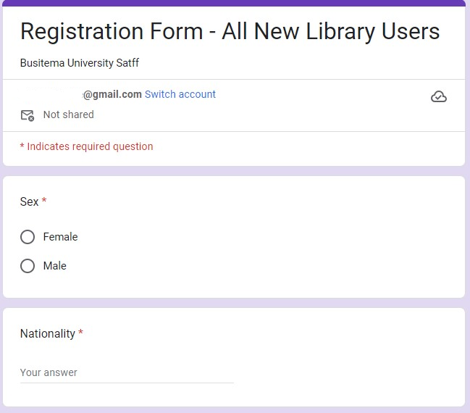Click the cloud draft-saved icon
This screenshot has height=413, width=470.
(x=438, y=97)
